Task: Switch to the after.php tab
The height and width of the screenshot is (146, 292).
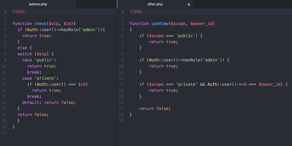Action: pos(155,4)
